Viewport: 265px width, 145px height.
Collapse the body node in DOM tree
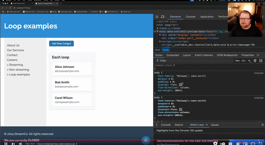click(x=158, y=31)
